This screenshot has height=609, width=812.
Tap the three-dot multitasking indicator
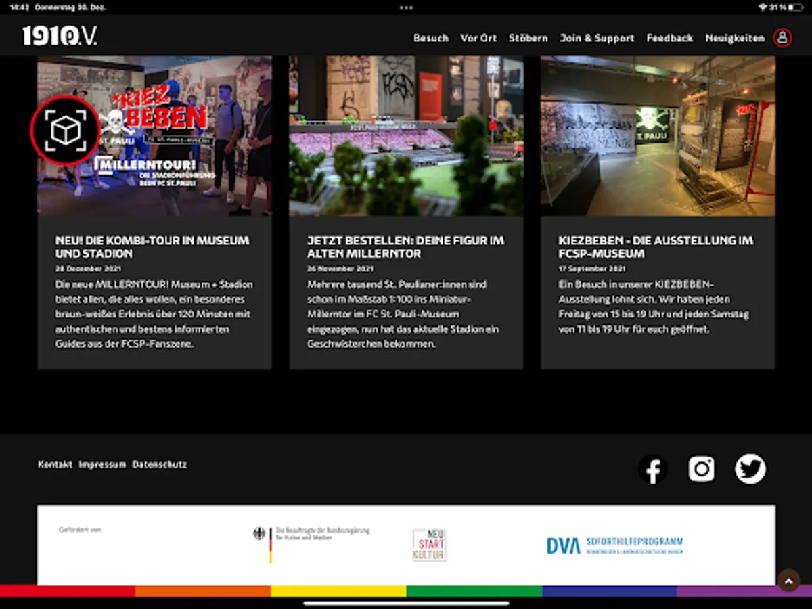pos(406,7)
